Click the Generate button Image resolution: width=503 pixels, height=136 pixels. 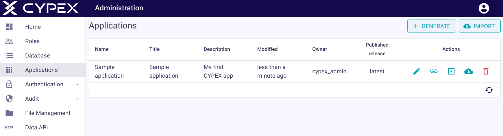pos(432,26)
